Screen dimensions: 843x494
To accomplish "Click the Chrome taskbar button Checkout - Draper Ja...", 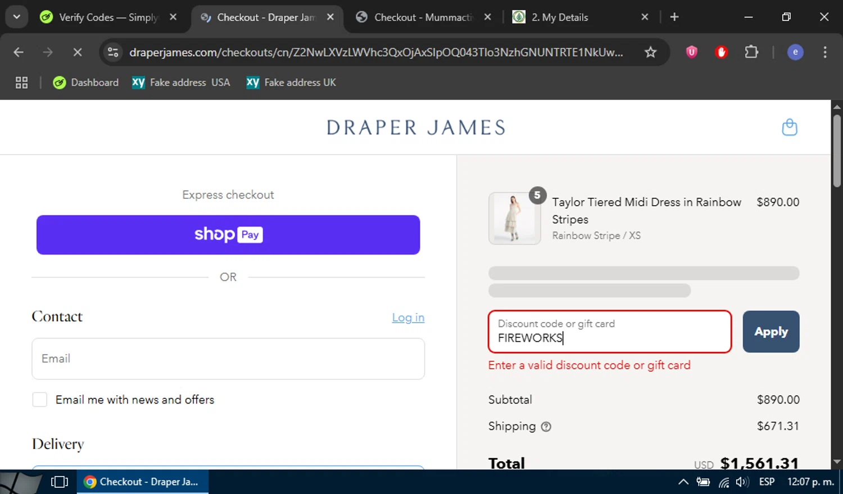I will coord(143,482).
